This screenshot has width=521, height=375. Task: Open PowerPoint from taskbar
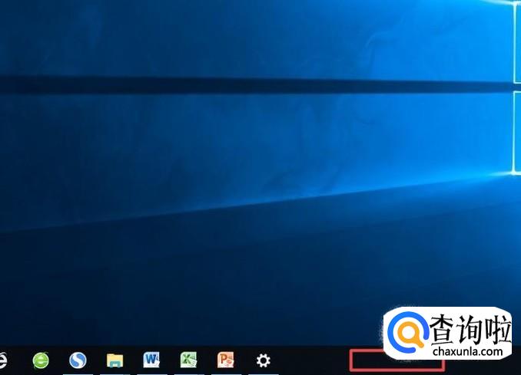226,360
